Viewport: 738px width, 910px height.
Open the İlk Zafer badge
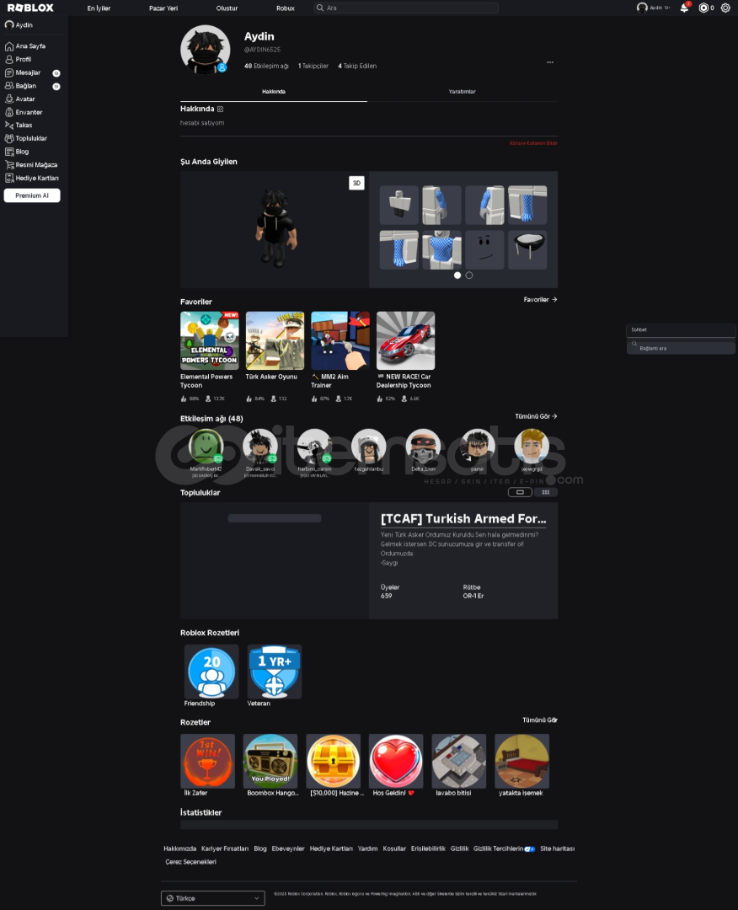208,761
